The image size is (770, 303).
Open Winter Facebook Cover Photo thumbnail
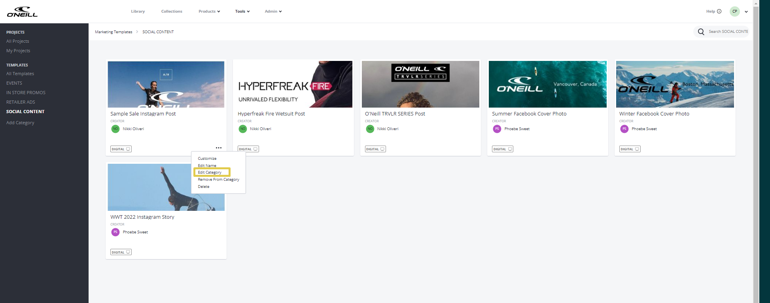(x=675, y=84)
